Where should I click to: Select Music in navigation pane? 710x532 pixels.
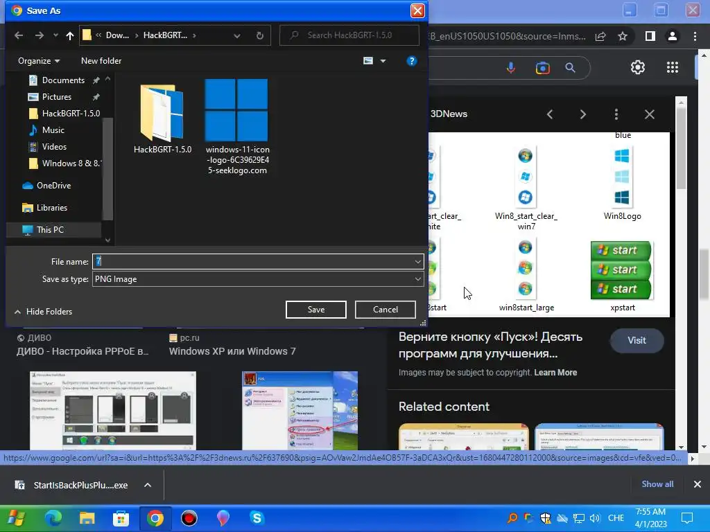53,130
